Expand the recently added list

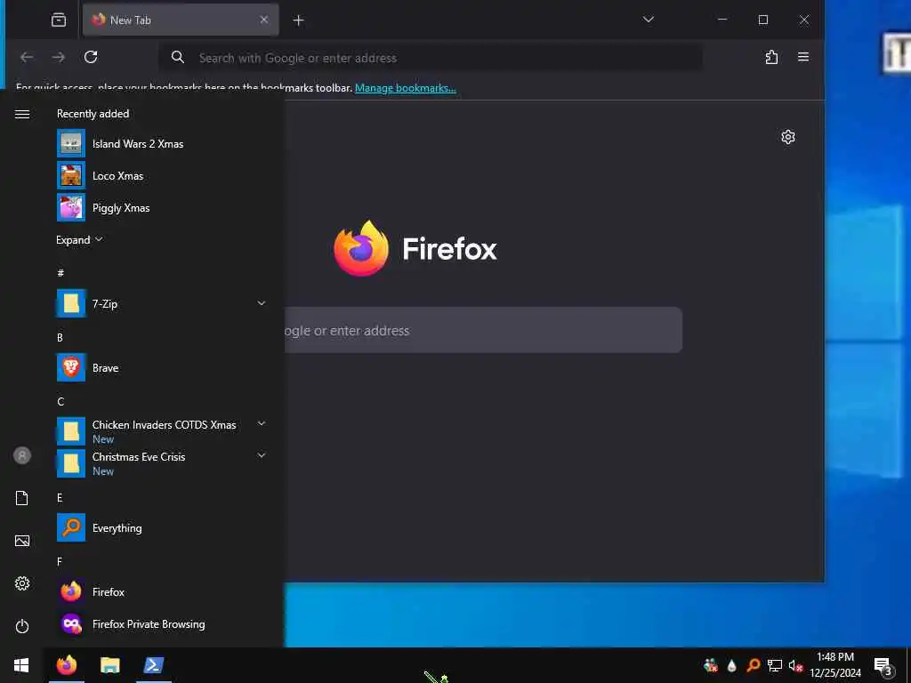pyautogui.click(x=79, y=240)
